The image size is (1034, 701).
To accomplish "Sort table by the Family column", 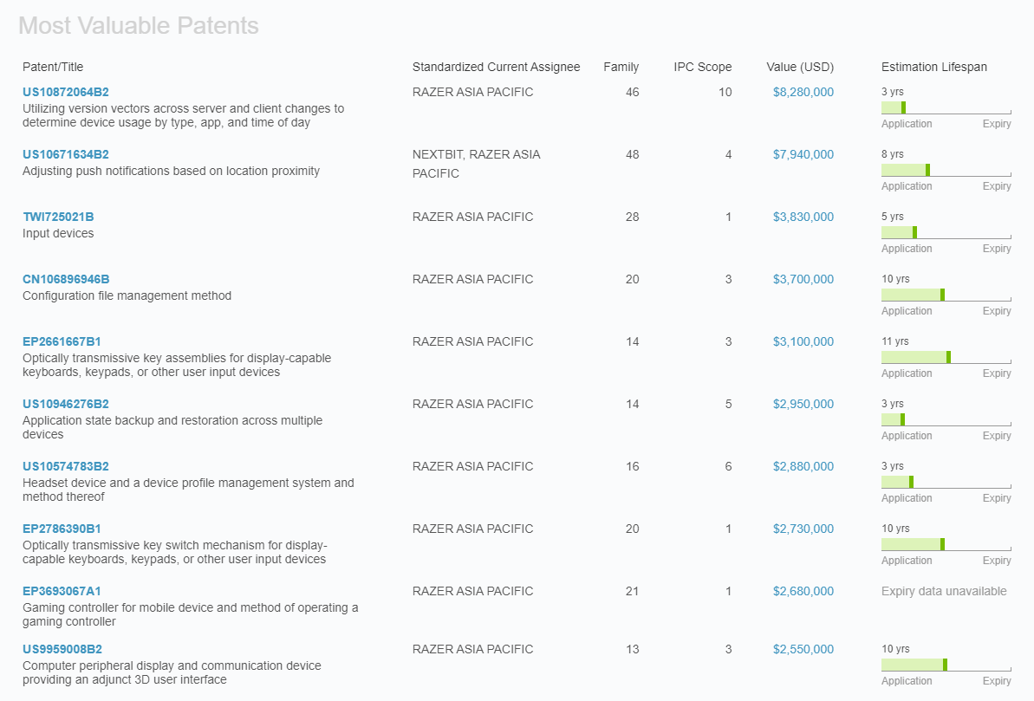I will tap(621, 67).
